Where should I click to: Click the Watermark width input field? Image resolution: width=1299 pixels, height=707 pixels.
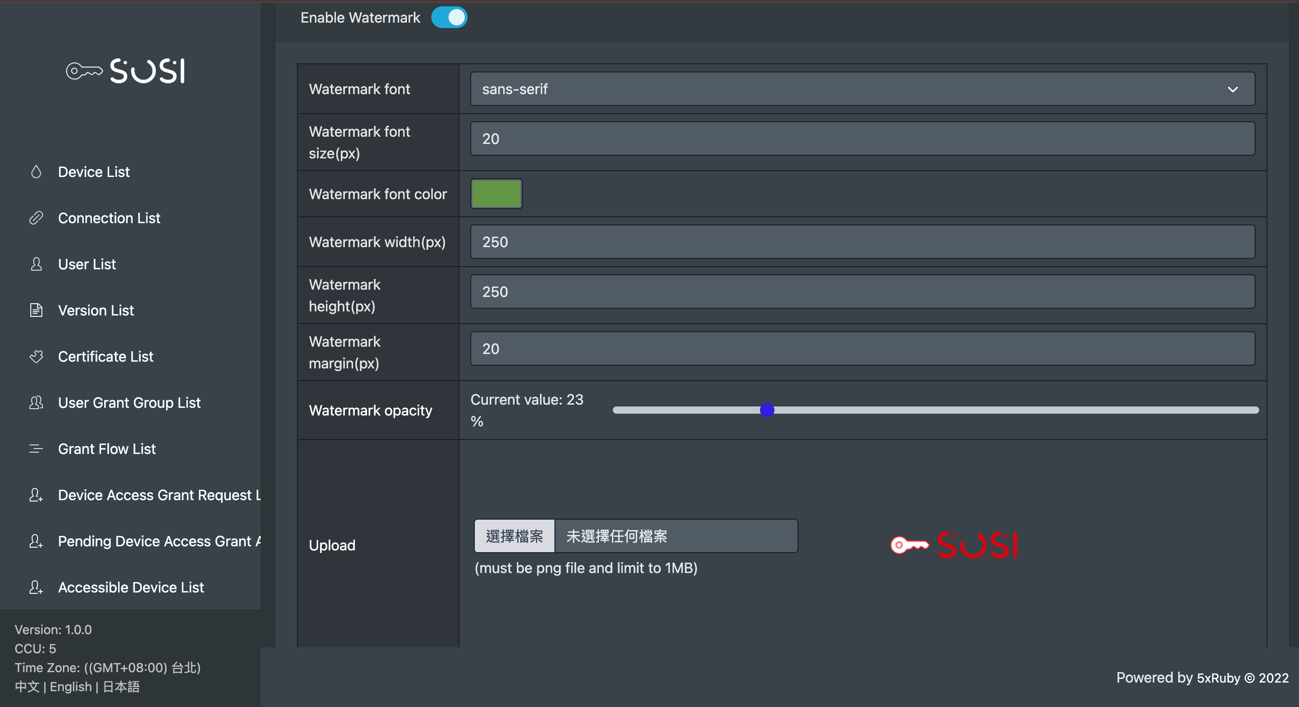[x=861, y=242]
